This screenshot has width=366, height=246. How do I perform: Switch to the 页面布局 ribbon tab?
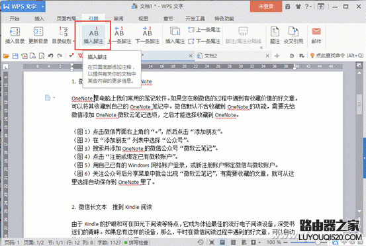66,19
